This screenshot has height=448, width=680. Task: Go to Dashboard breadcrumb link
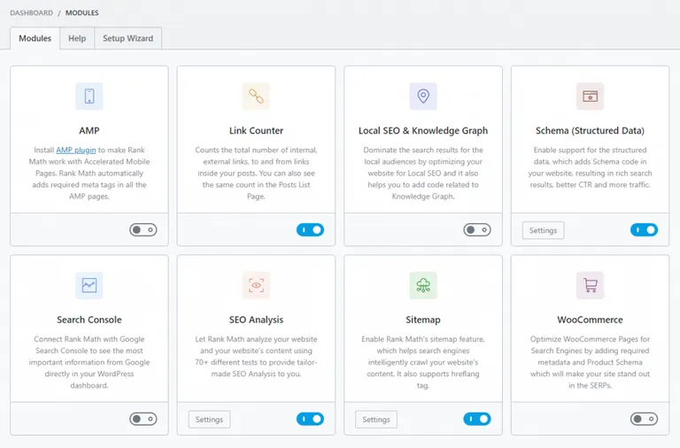coord(32,13)
